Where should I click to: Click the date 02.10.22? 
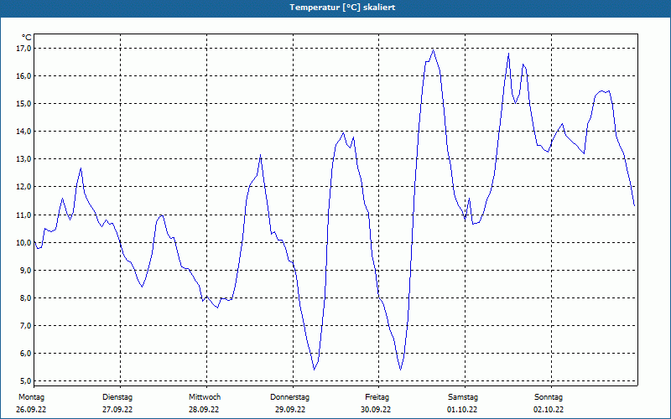(x=549, y=410)
